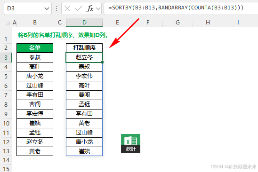Select cell D10 containing 黄老
The width and height of the screenshot is (258, 172).
(x=84, y=123)
